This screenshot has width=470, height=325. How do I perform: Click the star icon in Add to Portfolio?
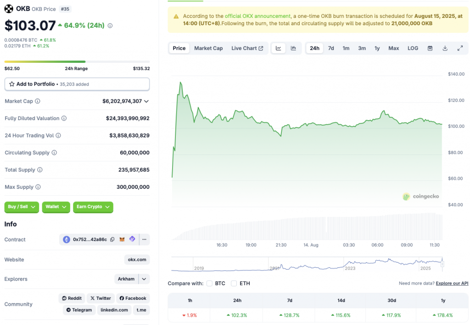pyautogui.click(x=11, y=84)
